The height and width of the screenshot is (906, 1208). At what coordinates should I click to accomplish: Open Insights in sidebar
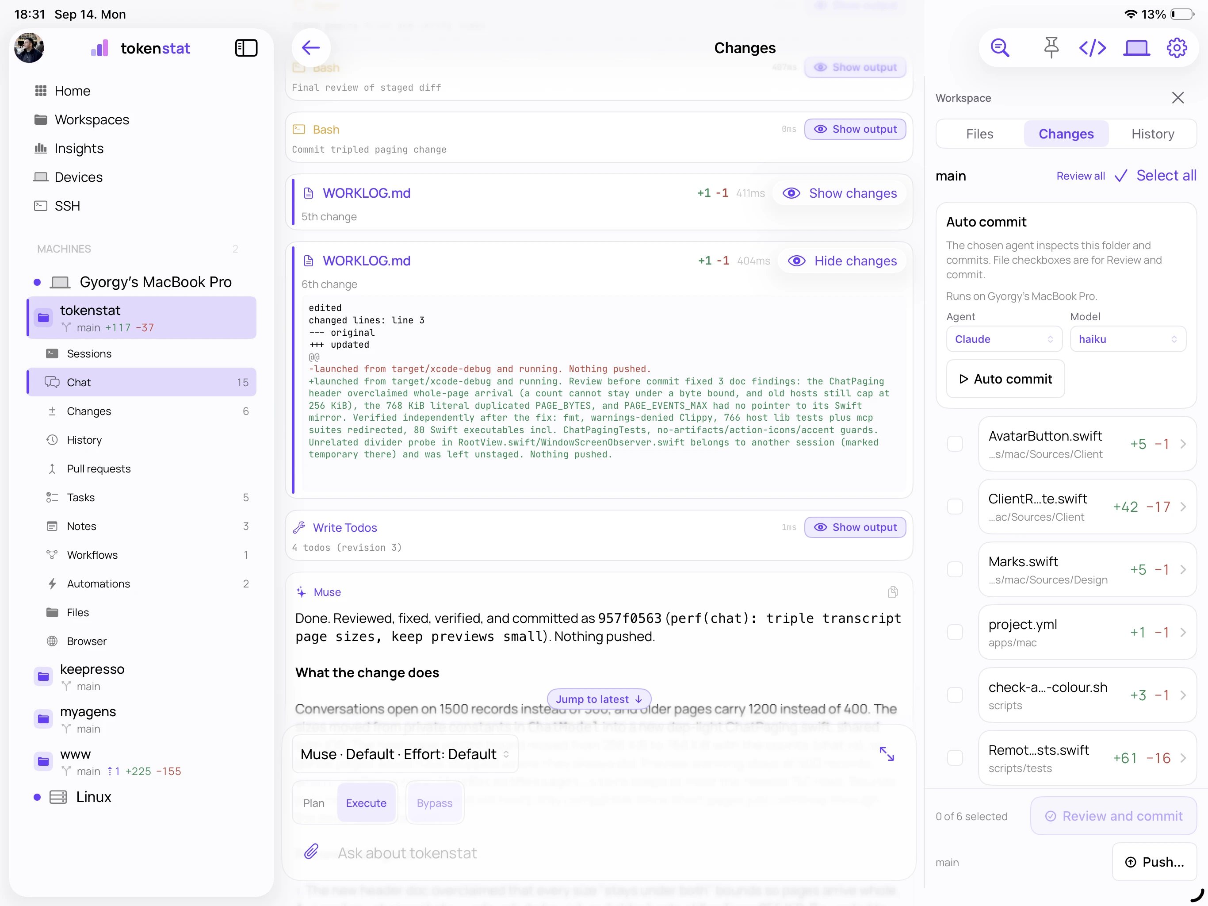pos(79,148)
